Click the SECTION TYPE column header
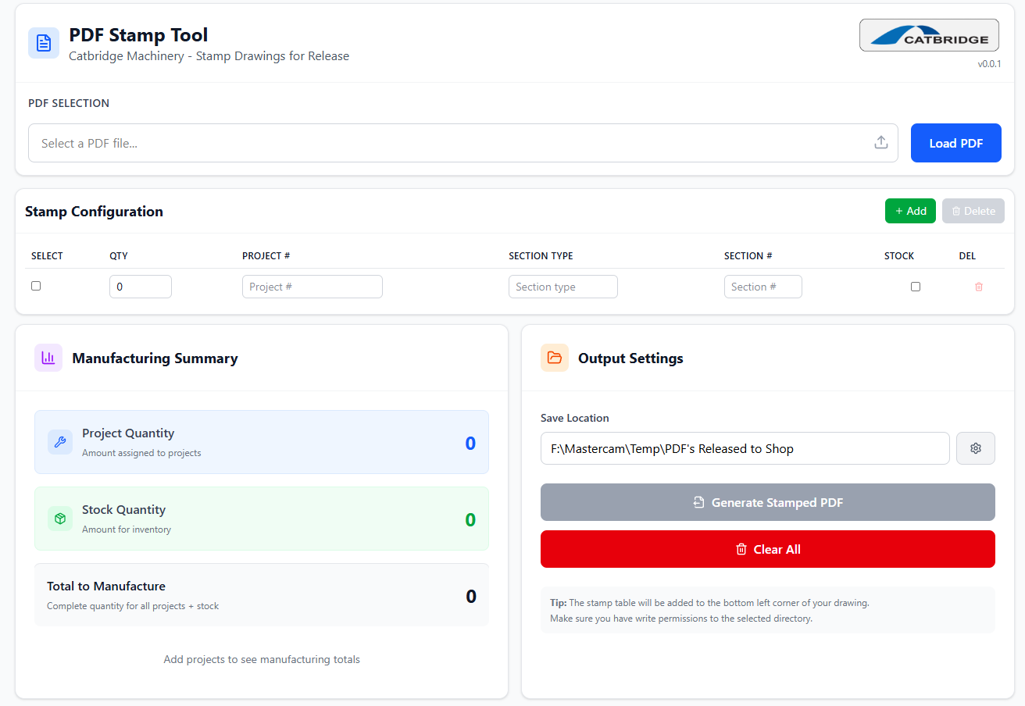 click(541, 256)
